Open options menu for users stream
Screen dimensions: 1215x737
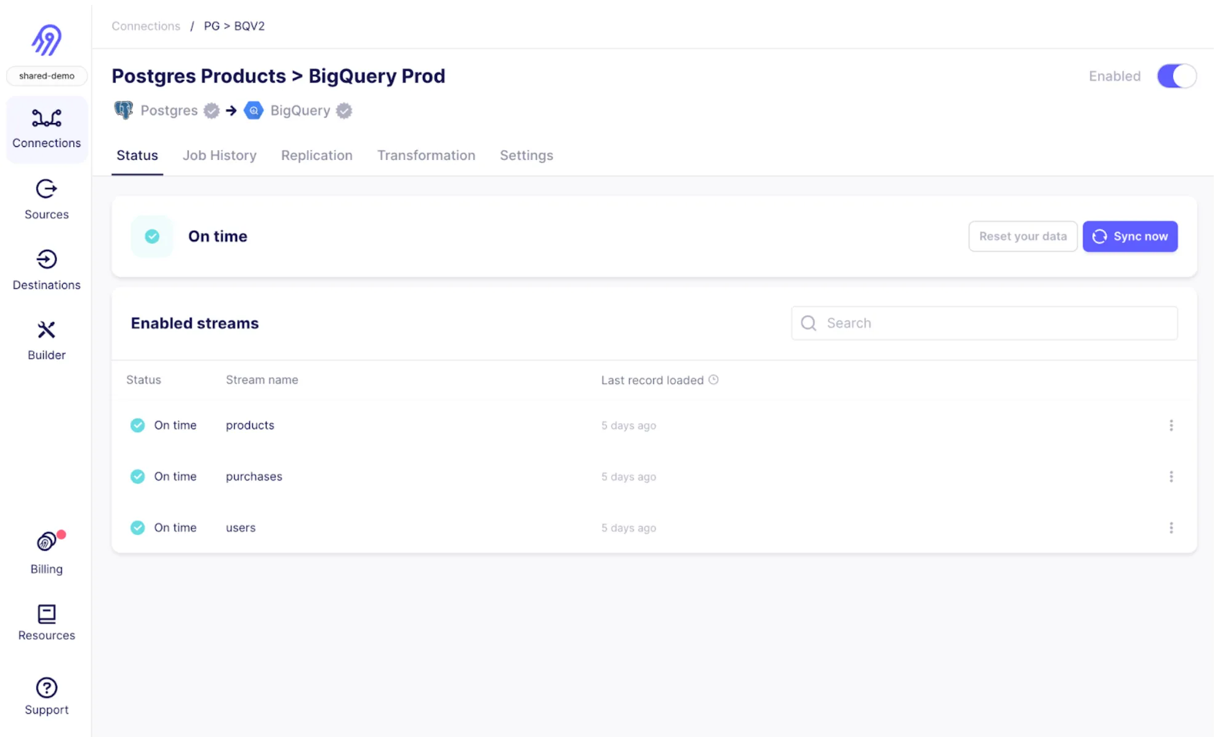(1171, 527)
